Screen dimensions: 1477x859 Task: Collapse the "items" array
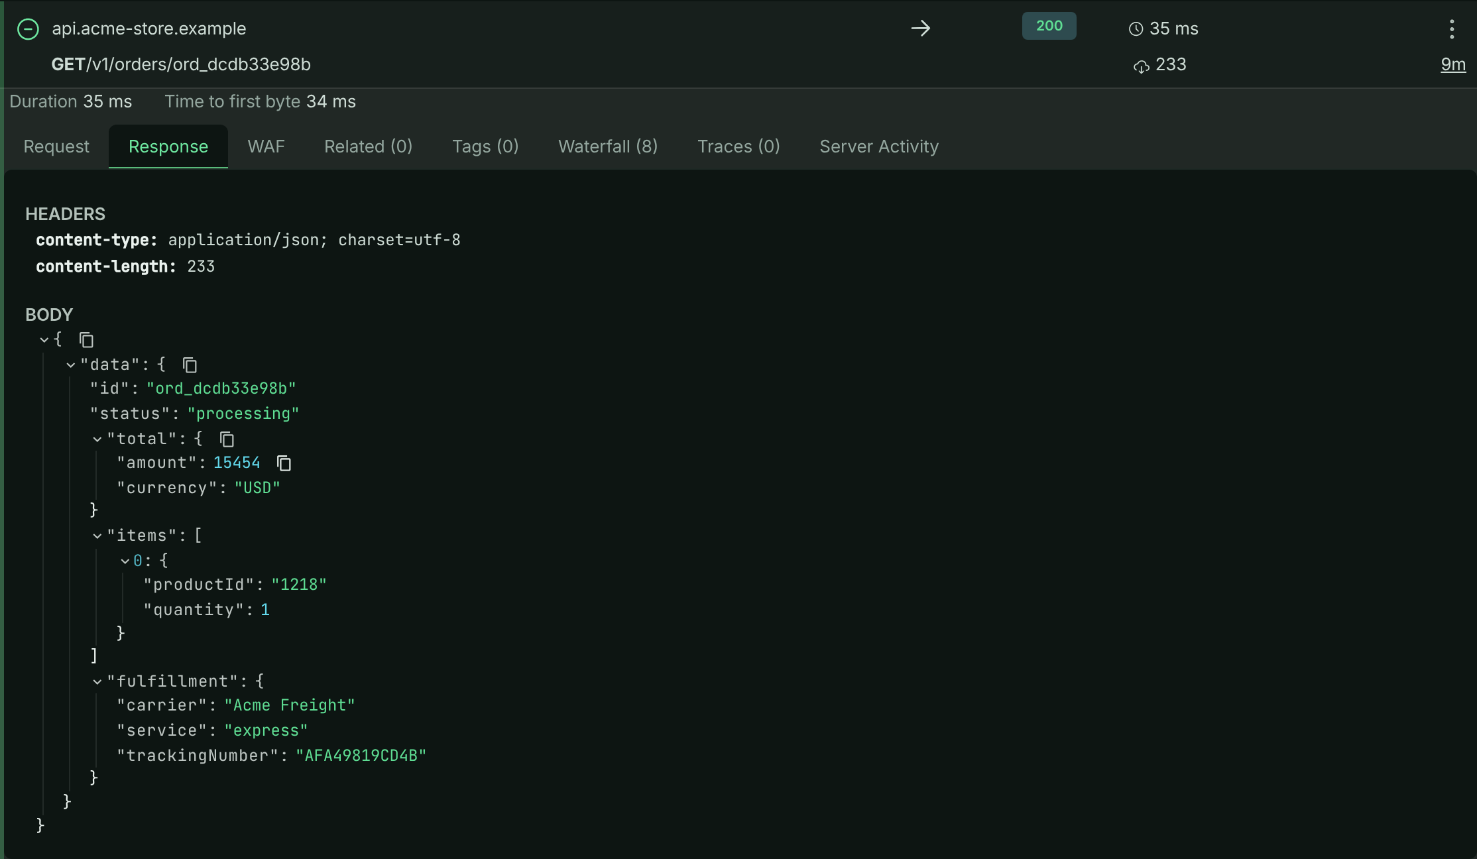97,536
